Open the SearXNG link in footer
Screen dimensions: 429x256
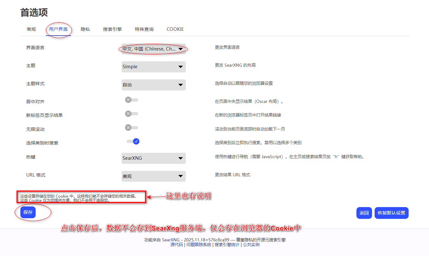[171, 240]
